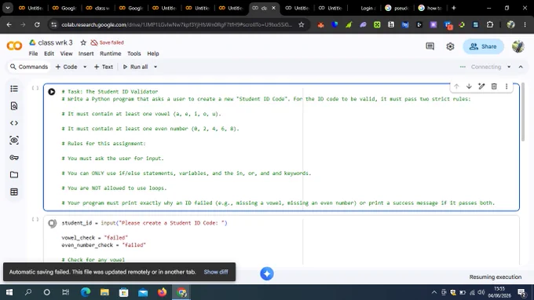Viewport: 534px width, 300px height.
Task: Click Run all
Action: (136, 67)
